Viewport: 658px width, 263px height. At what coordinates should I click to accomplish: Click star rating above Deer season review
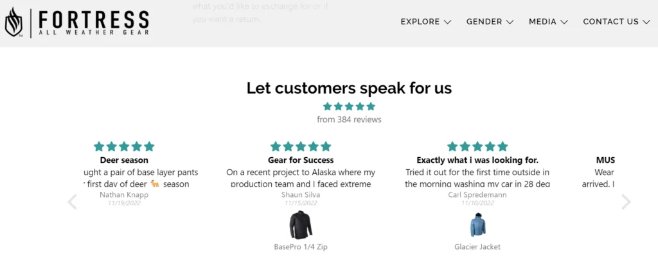pos(124,147)
